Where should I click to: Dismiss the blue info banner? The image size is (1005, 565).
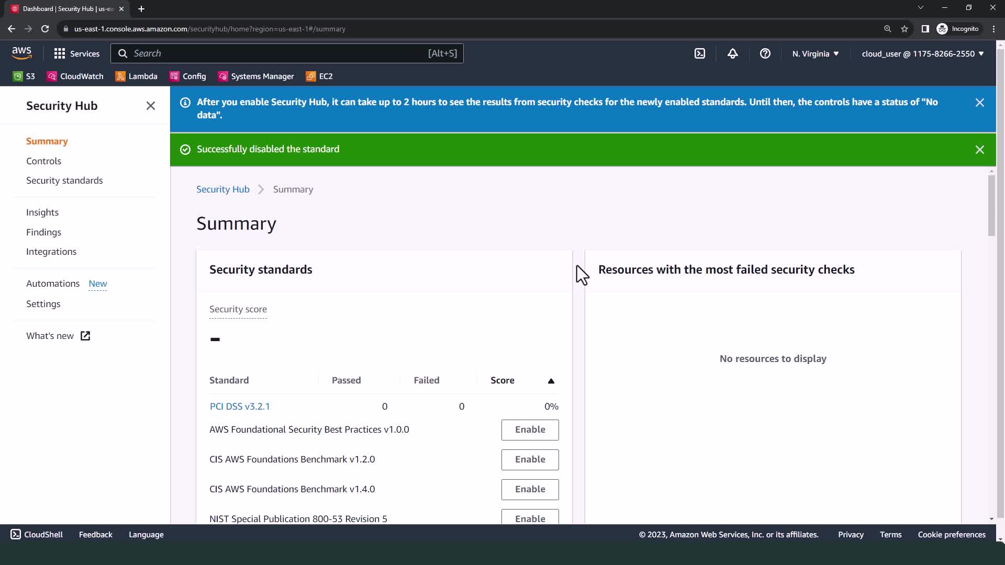click(x=979, y=103)
